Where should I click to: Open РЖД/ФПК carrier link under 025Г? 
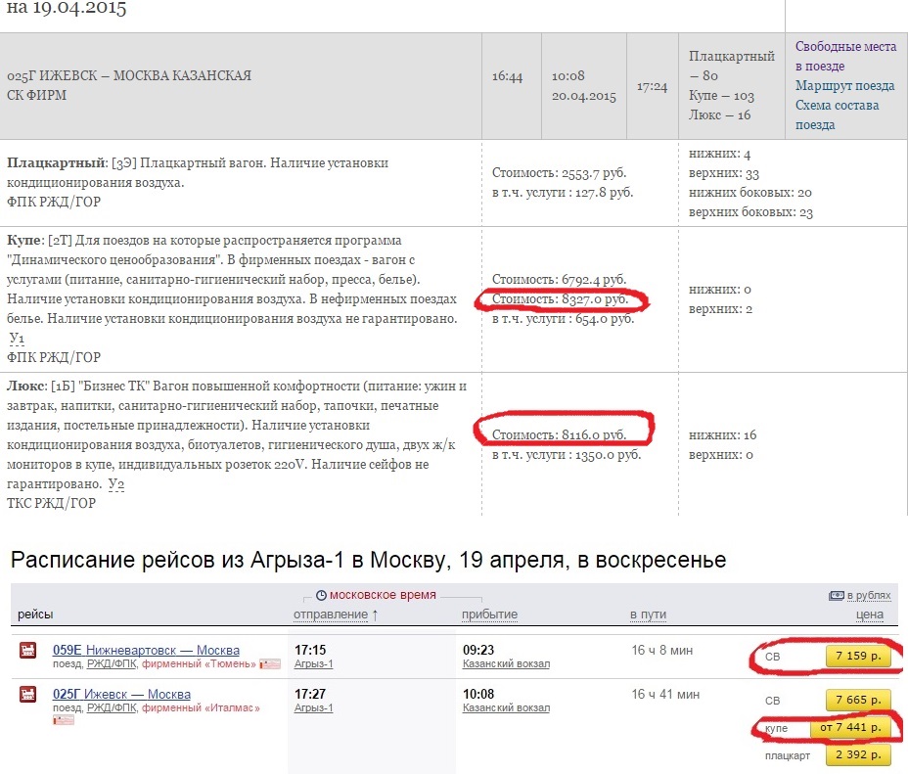[112, 708]
